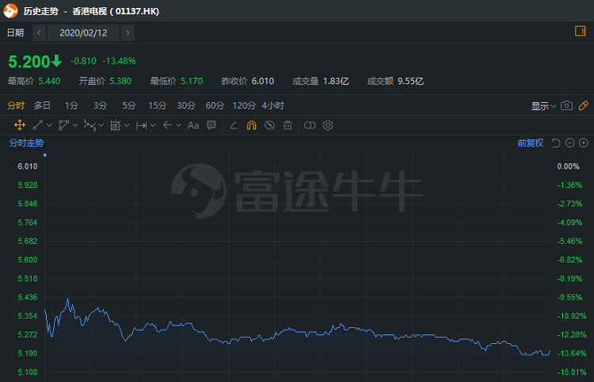Switch to 3分 interval tab

(100, 105)
